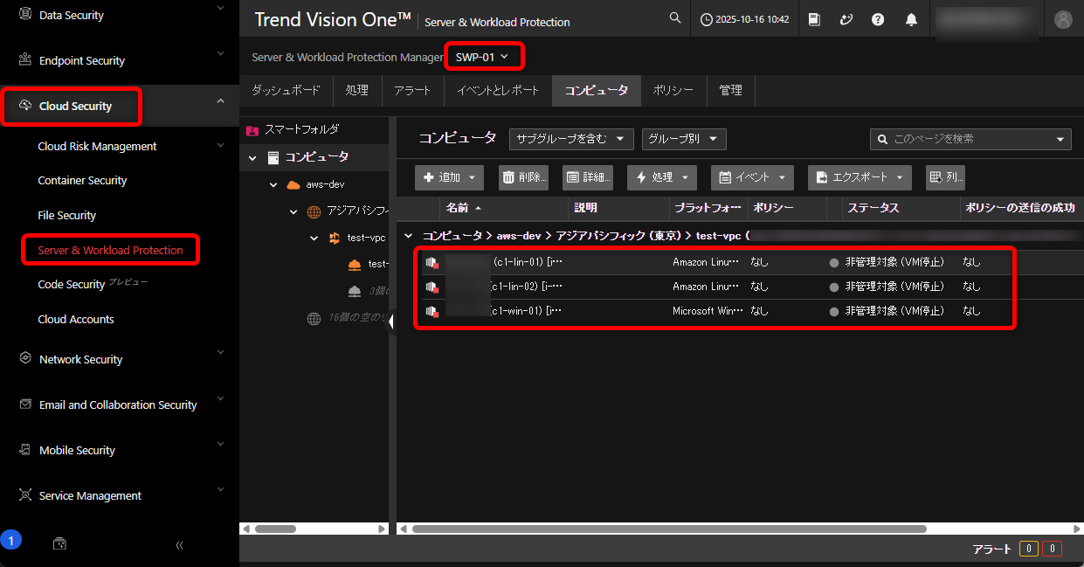Screen dimensions: 1084x567
Task: Open the 処理 toolbar dropdown
Action: pyautogui.click(x=662, y=177)
